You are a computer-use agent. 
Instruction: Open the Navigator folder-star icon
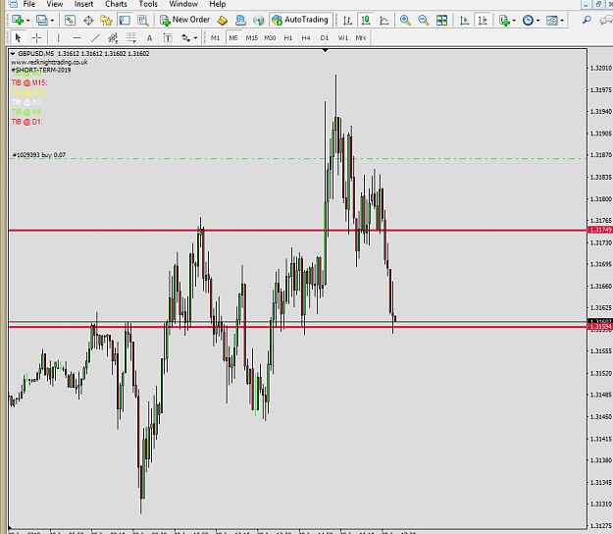106,20
